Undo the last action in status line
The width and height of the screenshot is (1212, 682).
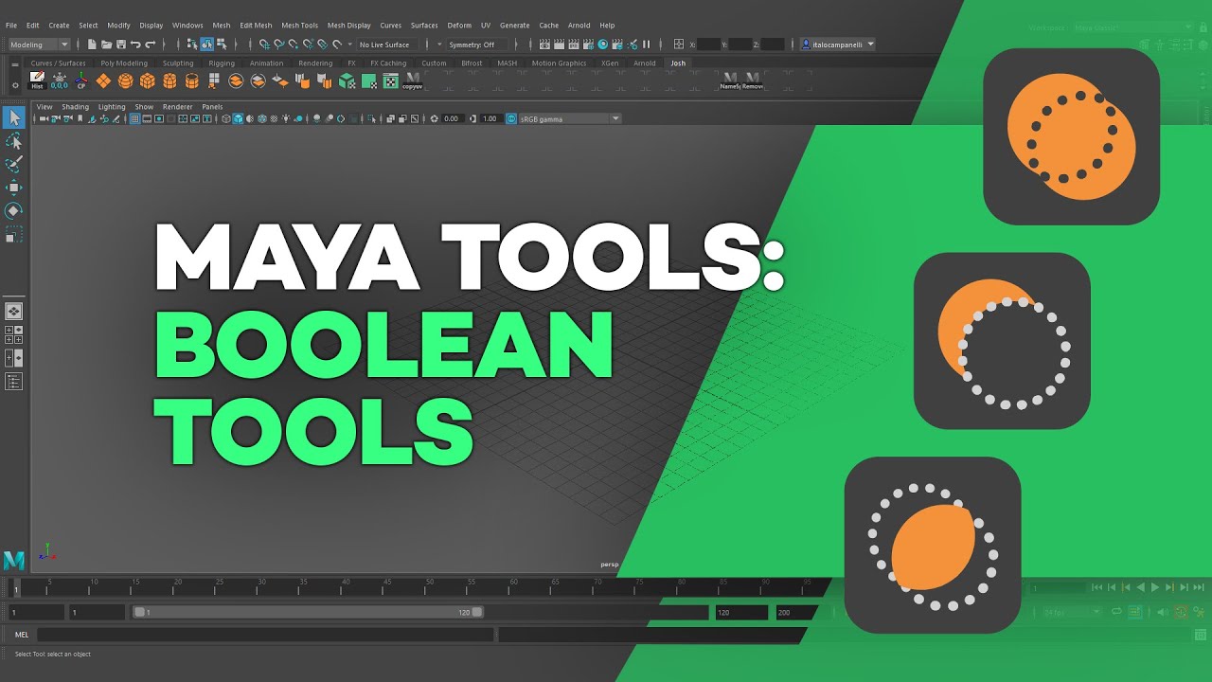pyautogui.click(x=135, y=45)
